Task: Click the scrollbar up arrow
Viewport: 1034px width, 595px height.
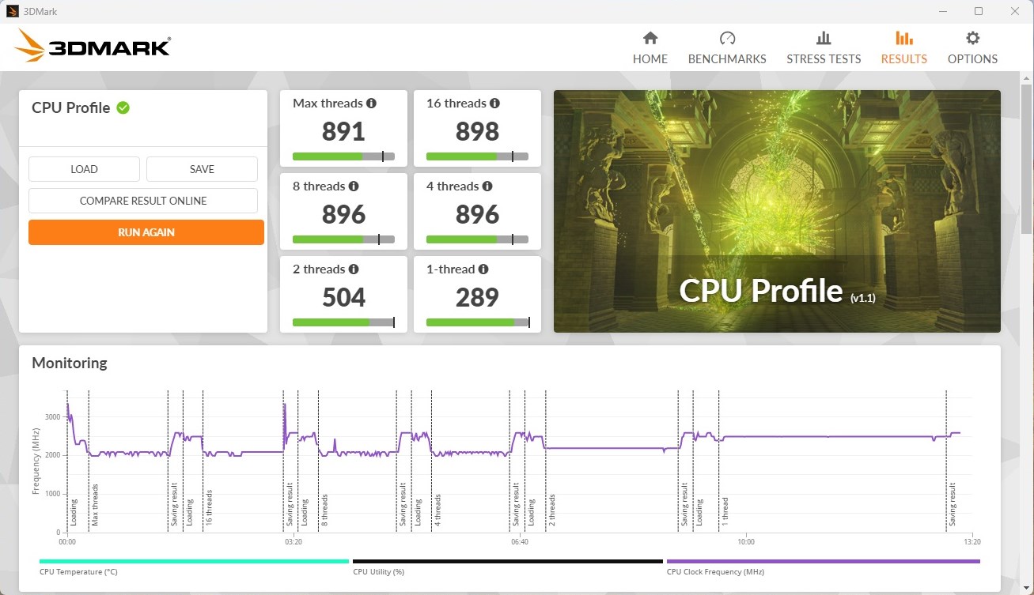Action: (1026, 77)
